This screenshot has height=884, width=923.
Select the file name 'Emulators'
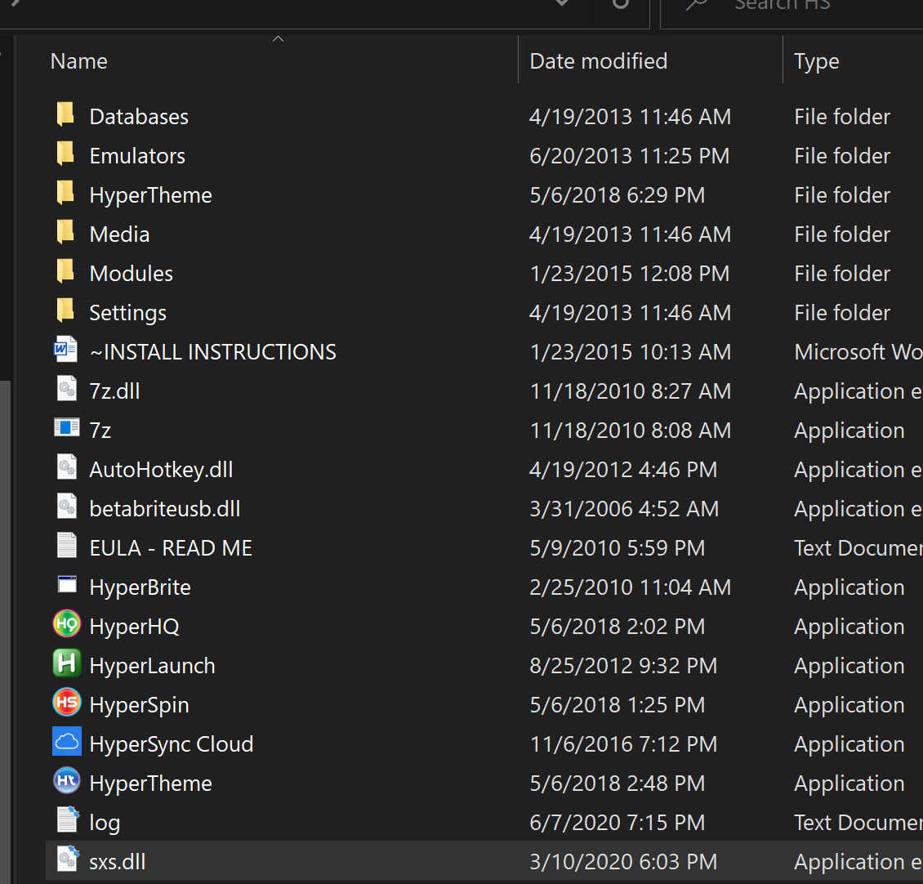pos(137,156)
